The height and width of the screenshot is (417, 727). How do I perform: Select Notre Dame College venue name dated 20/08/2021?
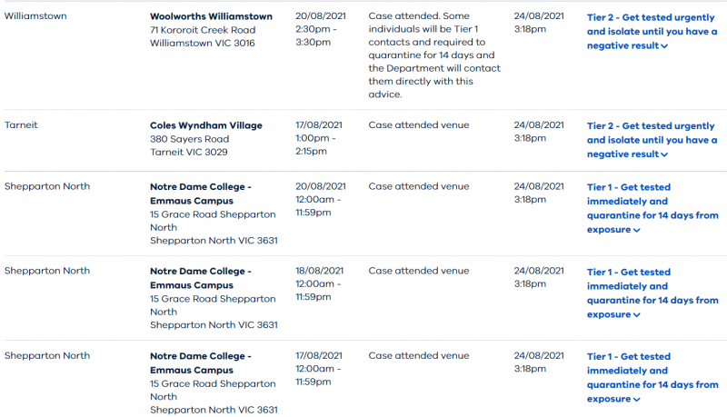[200, 194]
